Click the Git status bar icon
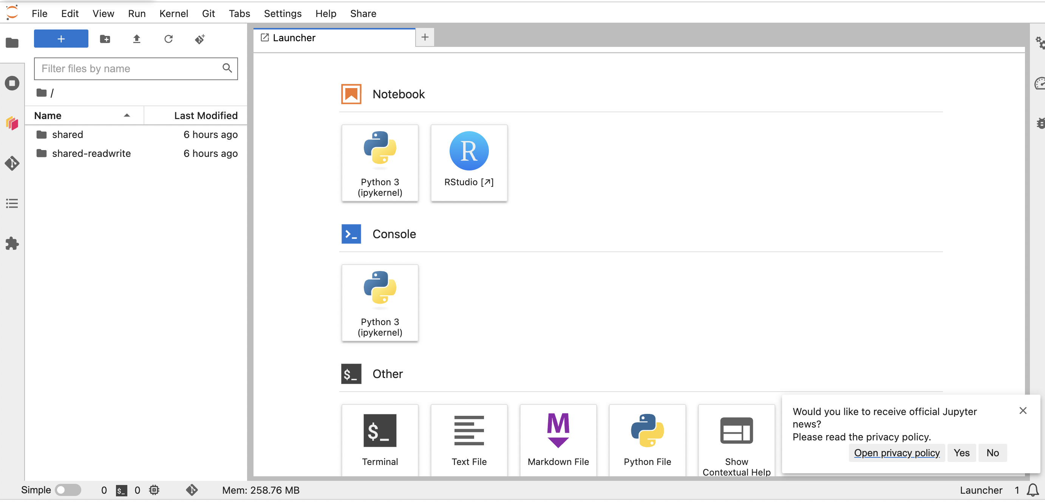The width and height of the screenshot is (1045, 502). point(192,490)
